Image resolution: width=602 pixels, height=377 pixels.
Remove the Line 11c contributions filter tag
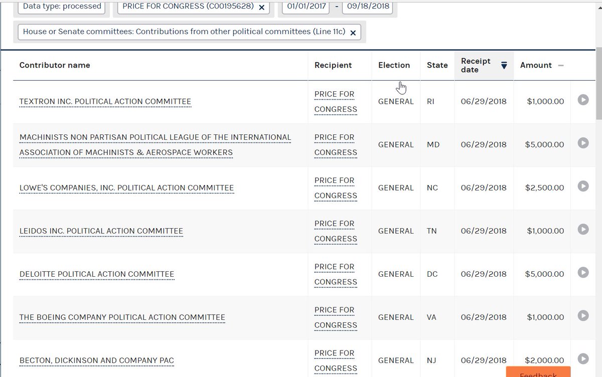click(353, 33)
